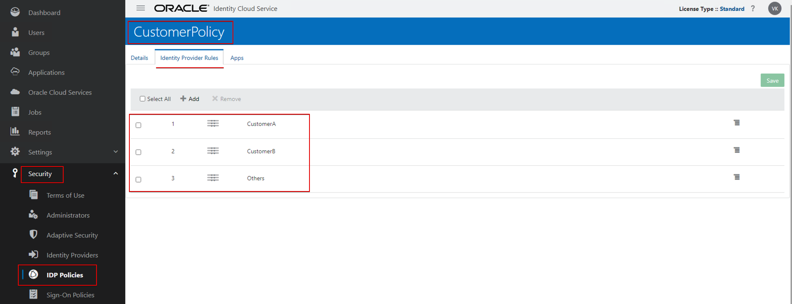This screenshot has width=792, height=304.
Task: Click the Save button
Action: click(x=772, y=81)
